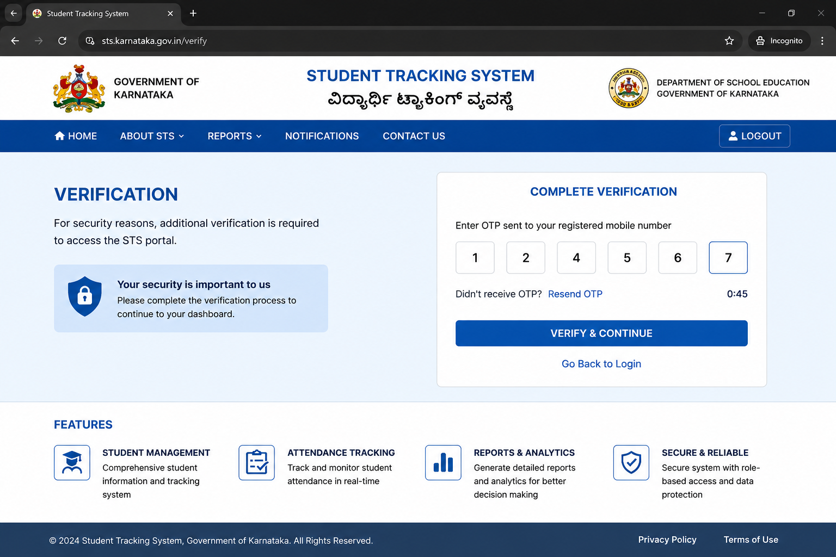Image resolution: width=836 pixels, height=557 pixels.
Task: Go back to the previous page
Action: pyautogui.click(x=15, y=41)
